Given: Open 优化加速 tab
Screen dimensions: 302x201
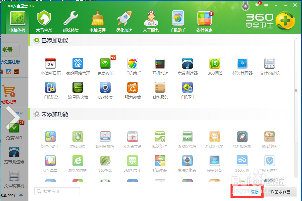Looking at the screenshot, I should (x=124, y=22).
